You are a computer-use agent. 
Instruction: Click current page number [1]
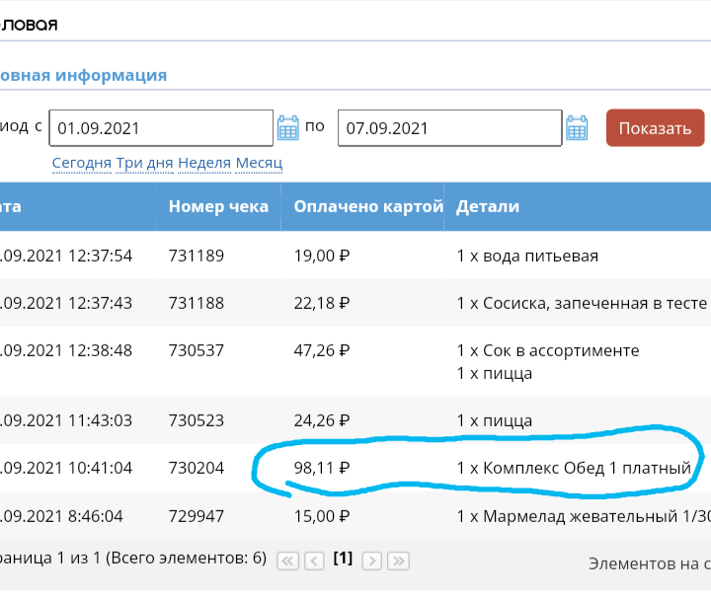click(343, 558)
